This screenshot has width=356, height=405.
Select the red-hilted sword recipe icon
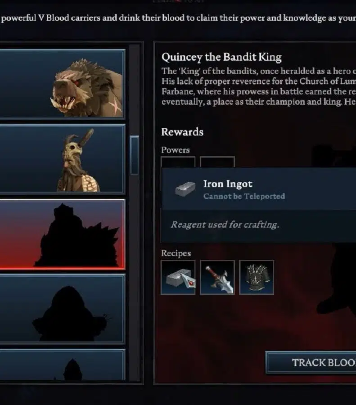click(217, 277)
